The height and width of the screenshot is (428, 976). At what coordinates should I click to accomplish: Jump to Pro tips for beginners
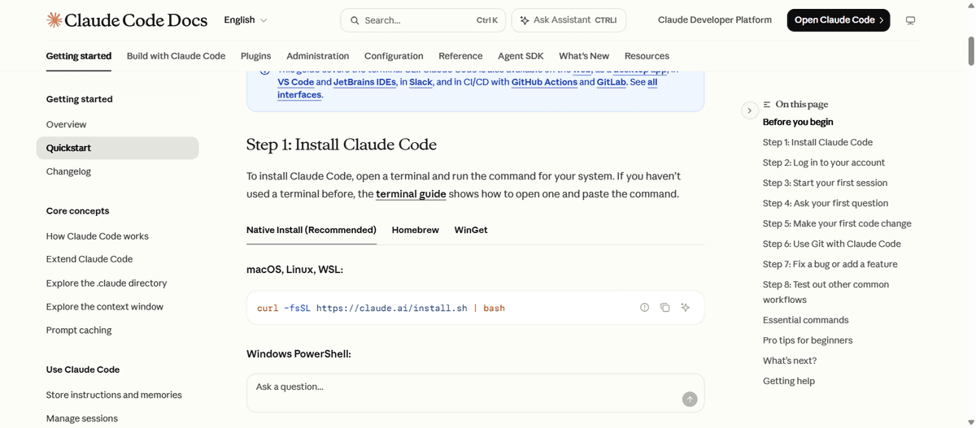(x=808, y=340)
